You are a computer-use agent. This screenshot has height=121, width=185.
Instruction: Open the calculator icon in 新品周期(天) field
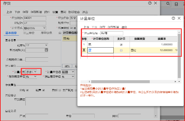pyautogui.click(x=46, y=50)
